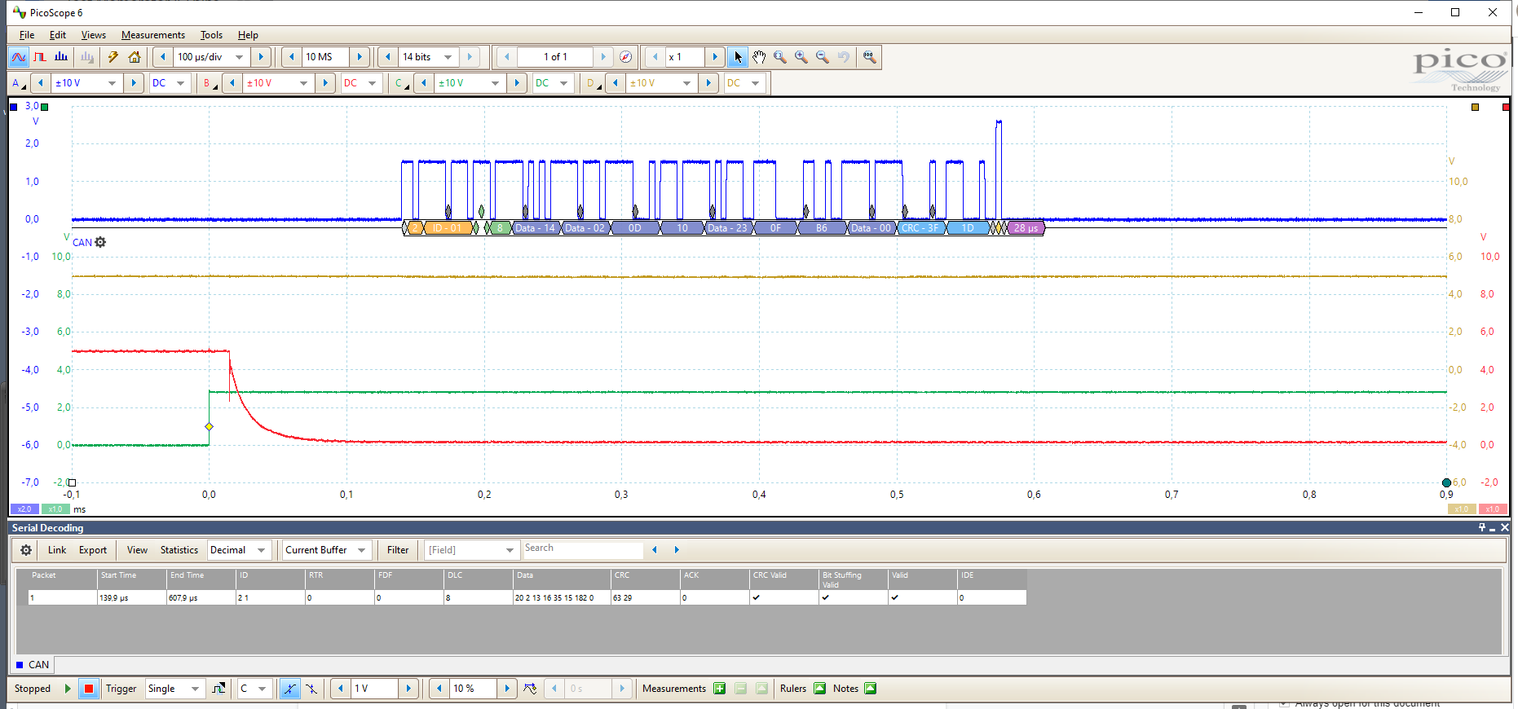Select the hand pan tool
This screenshot has height=709, width=1518.
759,57
